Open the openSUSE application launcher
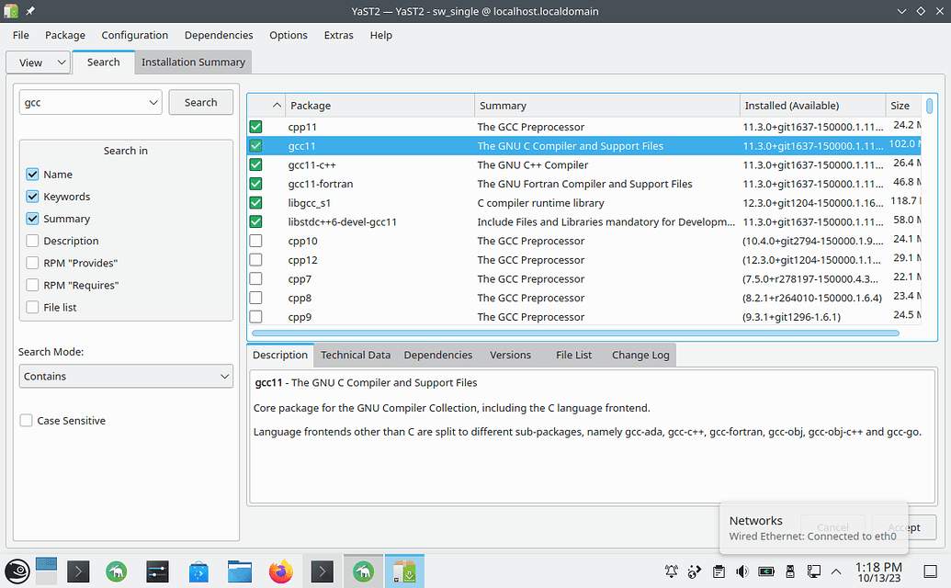Viewport: 951px width, 588px height. click(x=17, y=571)
